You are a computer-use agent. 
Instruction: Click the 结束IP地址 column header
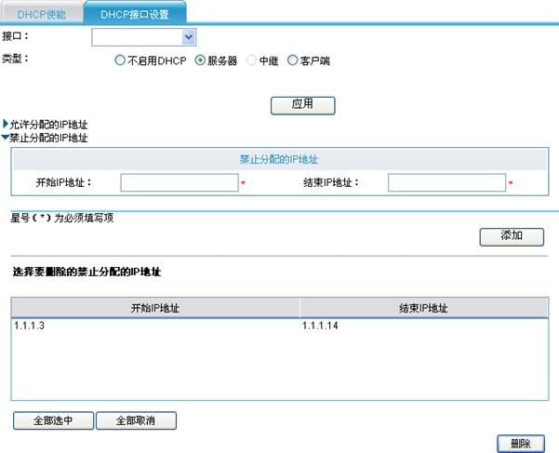coord(424,308)
